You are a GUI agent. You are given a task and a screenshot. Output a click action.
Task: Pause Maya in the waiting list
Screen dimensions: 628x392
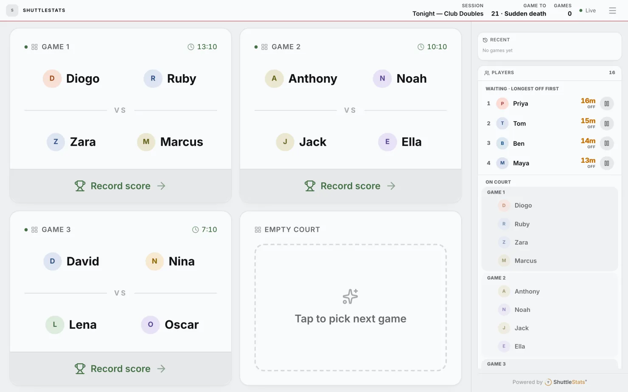coord(607,163)
